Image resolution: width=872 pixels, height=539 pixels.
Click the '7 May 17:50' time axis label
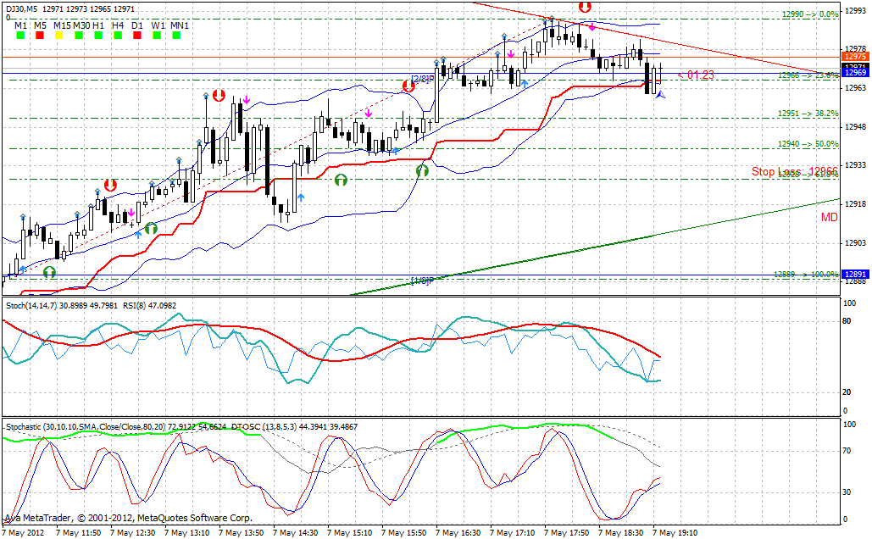click(567, 533)
